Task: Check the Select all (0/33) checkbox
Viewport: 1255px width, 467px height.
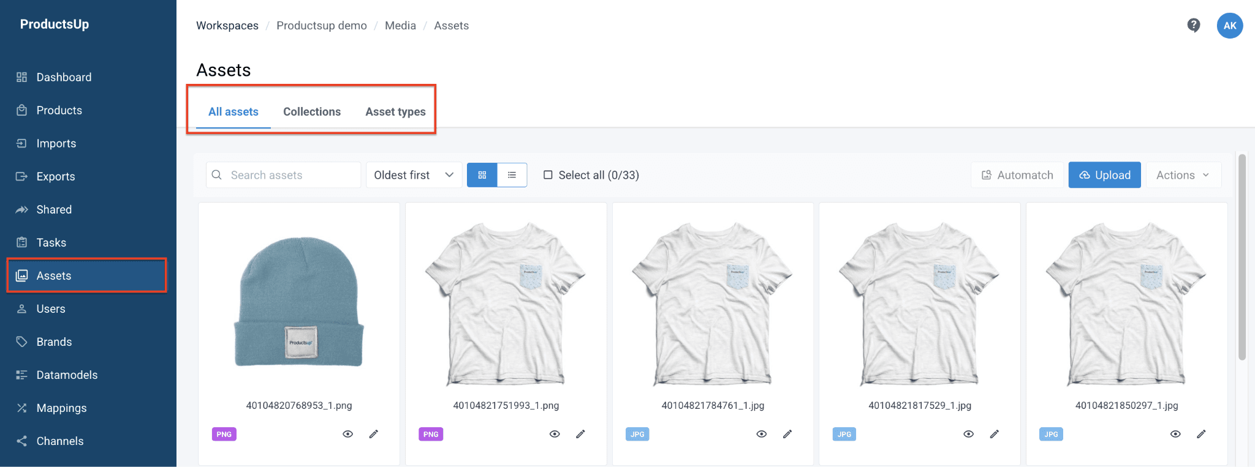Action: pos(548,175)
